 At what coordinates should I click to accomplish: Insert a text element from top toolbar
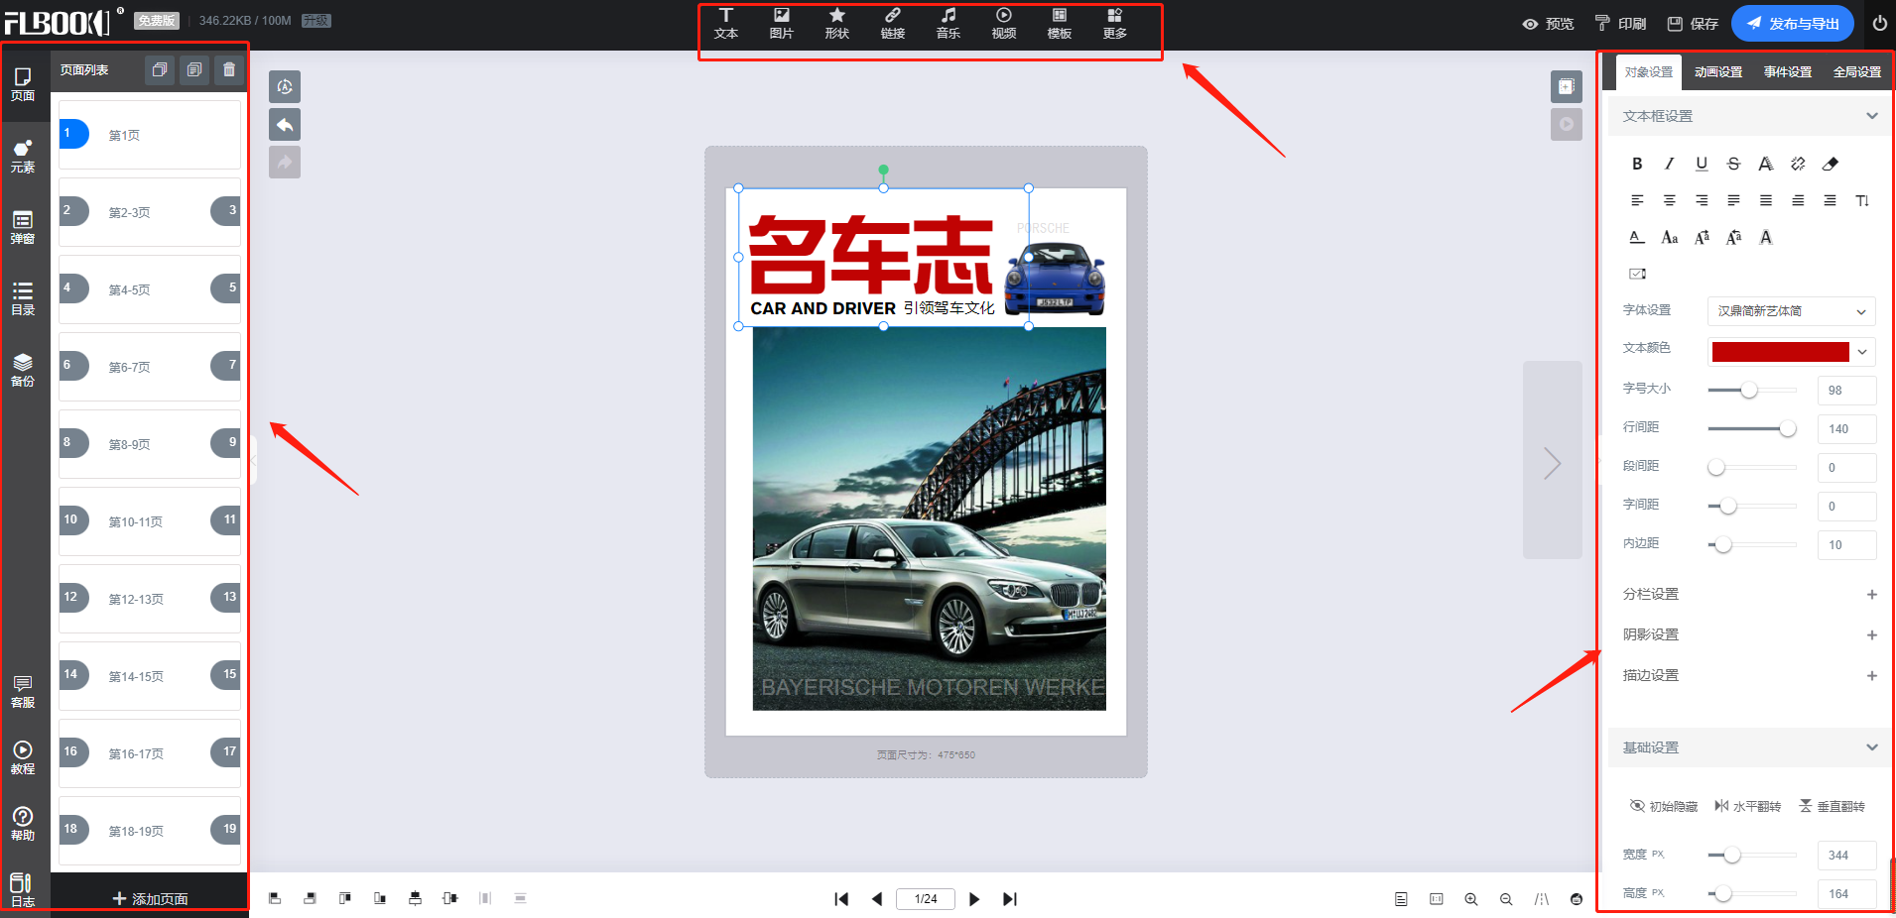pyautogui.click(x=726, y=24)
